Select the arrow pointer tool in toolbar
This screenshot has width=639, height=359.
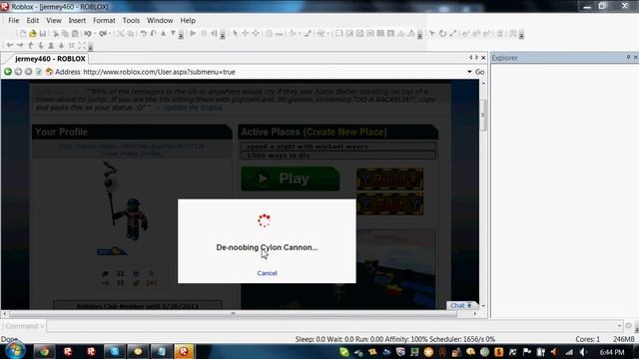click(236, 34)
